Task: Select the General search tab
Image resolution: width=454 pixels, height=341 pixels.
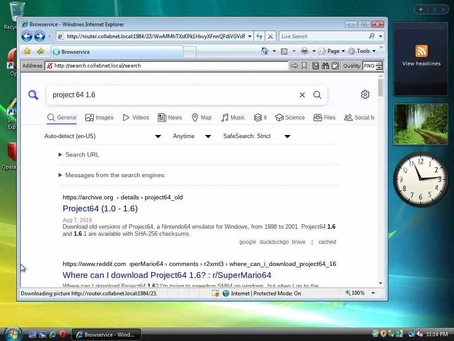Action: [62, 117]
